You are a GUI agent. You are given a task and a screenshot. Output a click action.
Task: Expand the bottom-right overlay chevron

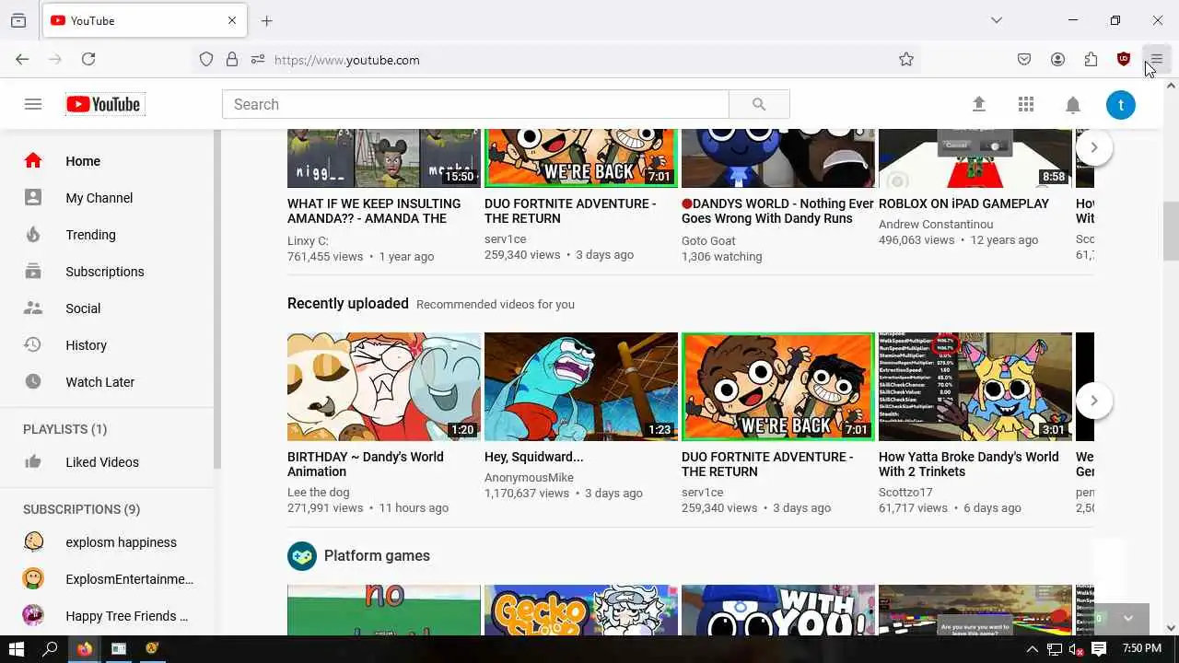(x=1128, y=619)
